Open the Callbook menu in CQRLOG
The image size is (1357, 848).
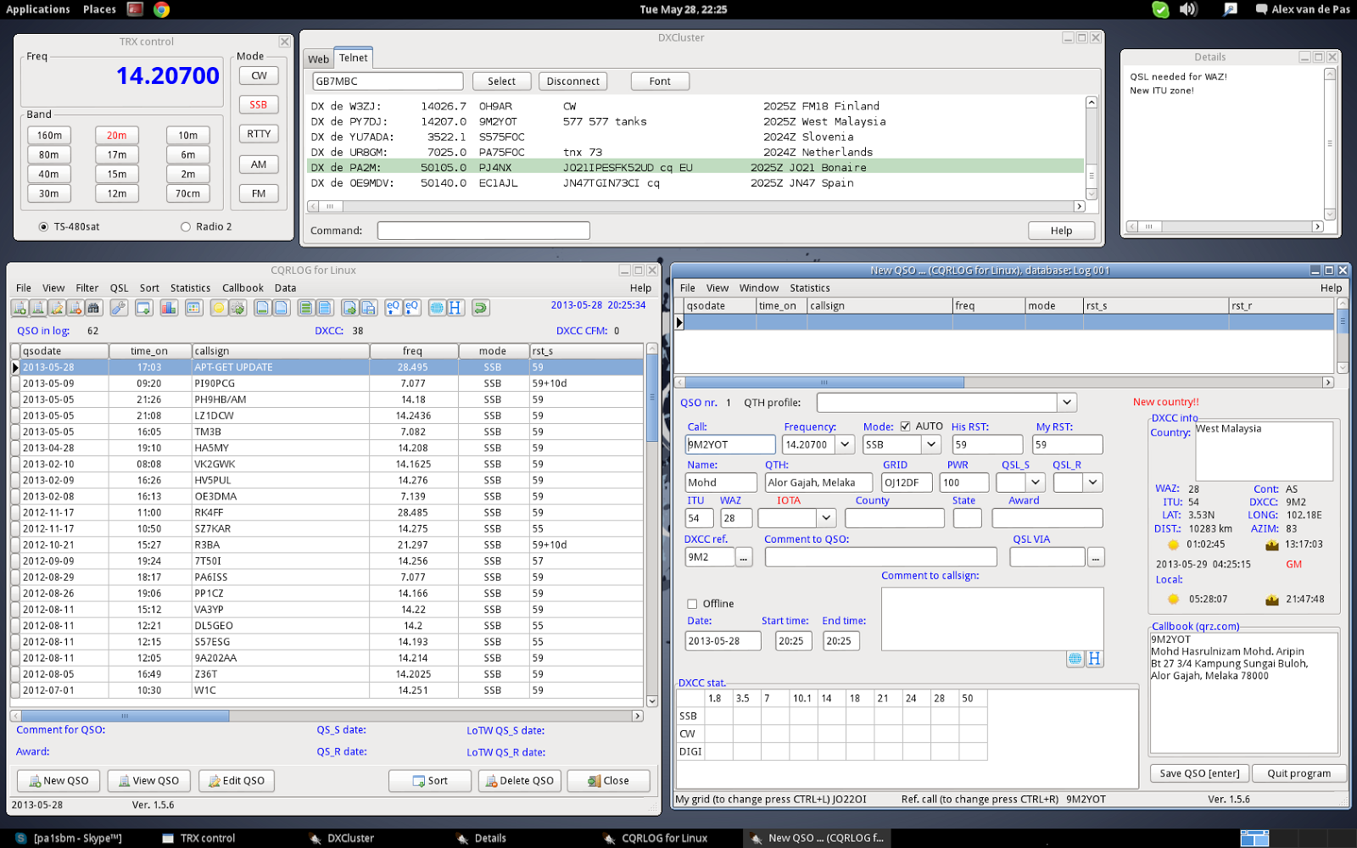(x=243, y=288)
